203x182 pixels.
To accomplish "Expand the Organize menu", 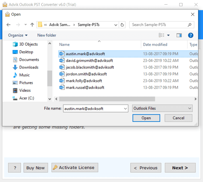I will (x=18, y=35).
